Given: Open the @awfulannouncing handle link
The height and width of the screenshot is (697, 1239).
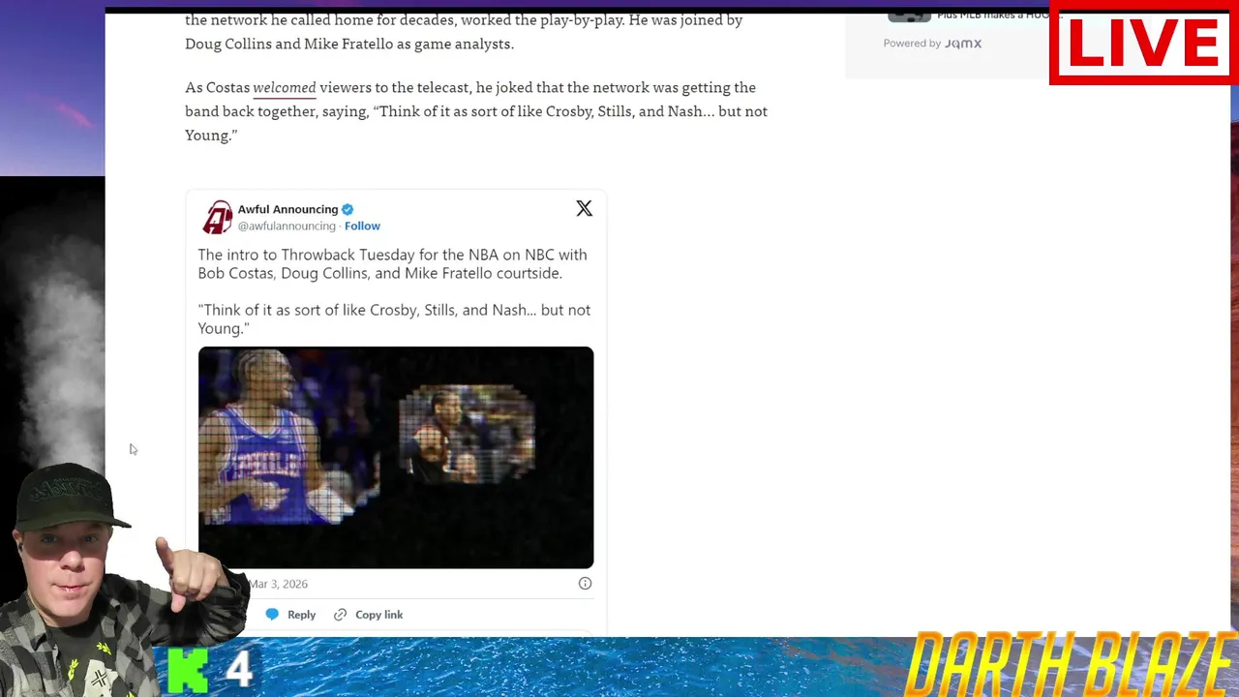Looking at the screenshot, I should [x=287, y=226].
